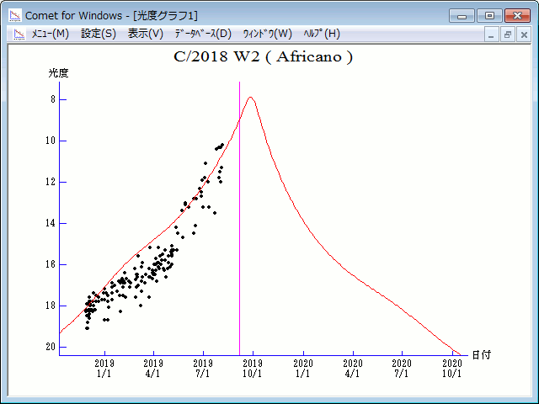Click the graph title C/2018 W2 (Africano)
The width and height of the screenshot is (539, 404).
point(263,57)
